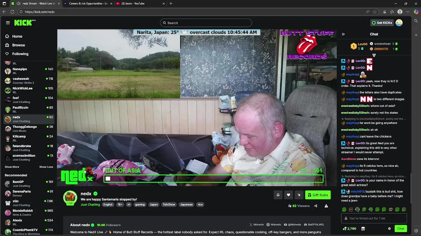The image size is (421, 236).
Task: Pick the first green emote in chat
Action: tap(344, 209)
